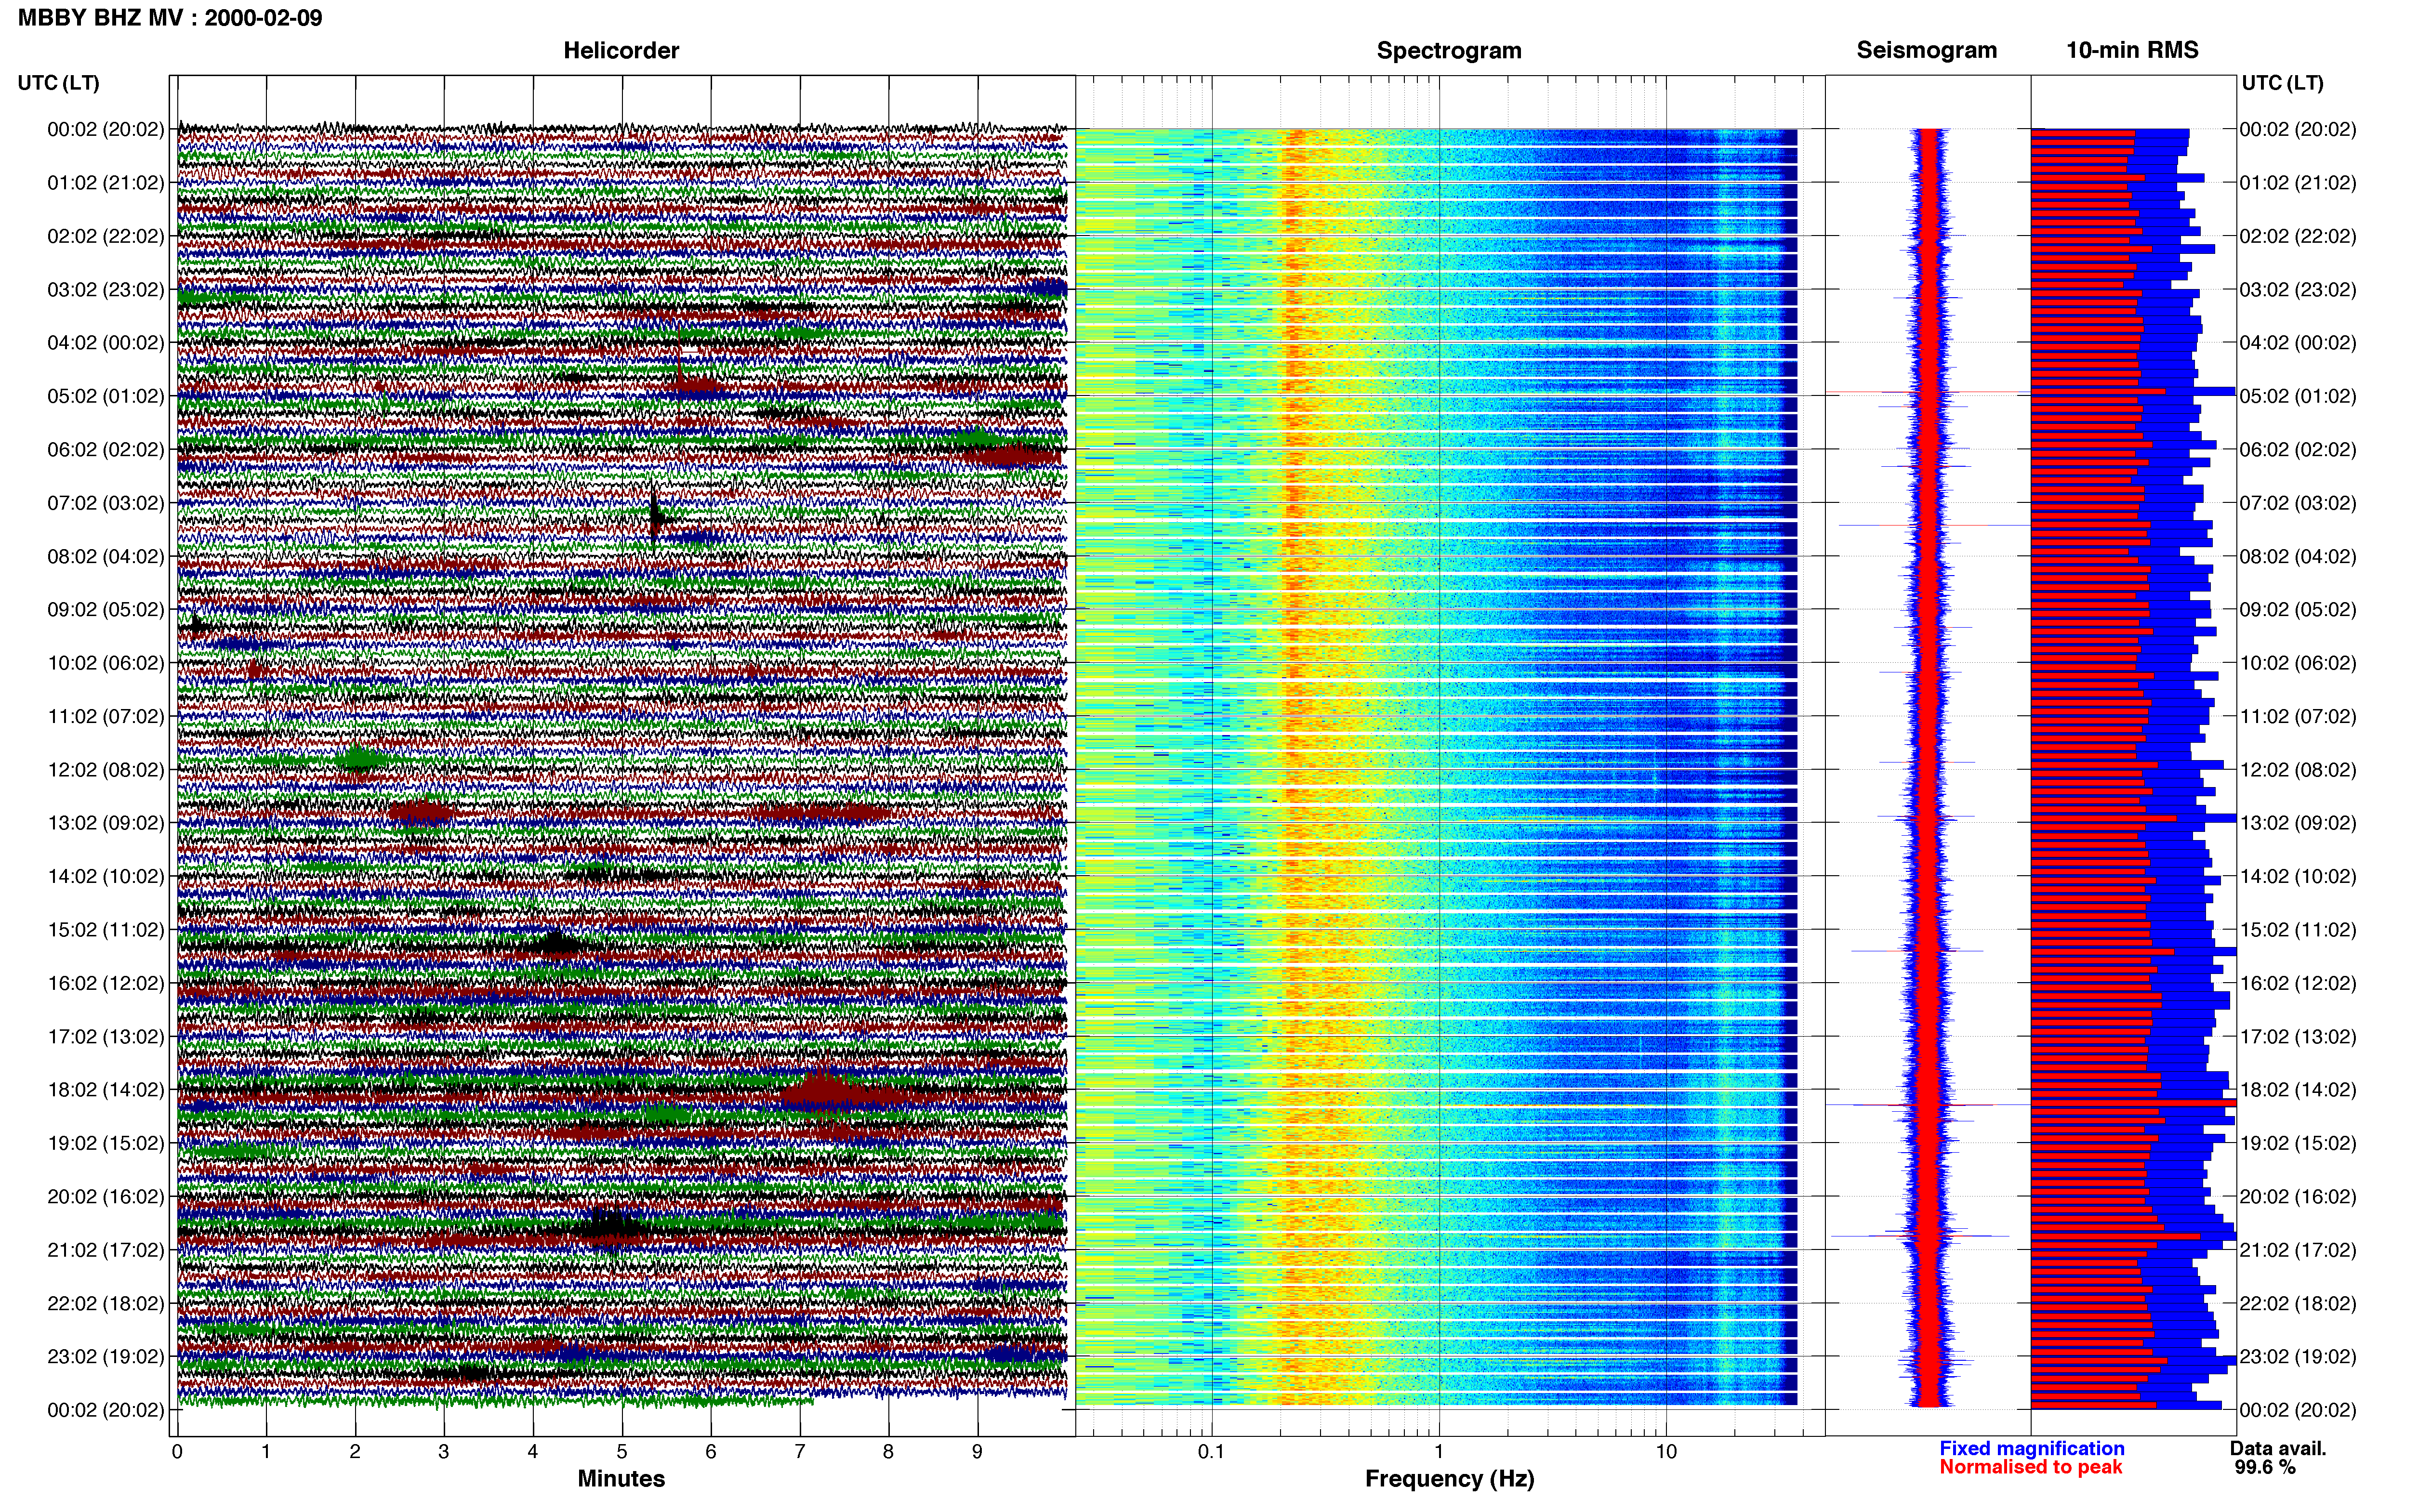Click the left 05:02 (01:02) time label
The image size is (2418, 1512).
(105, 396)
